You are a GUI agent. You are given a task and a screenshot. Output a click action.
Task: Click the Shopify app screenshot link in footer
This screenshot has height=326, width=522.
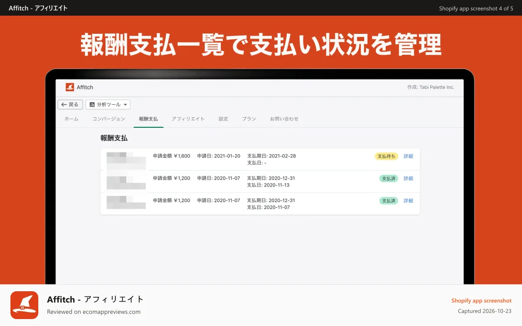(481, 301)
